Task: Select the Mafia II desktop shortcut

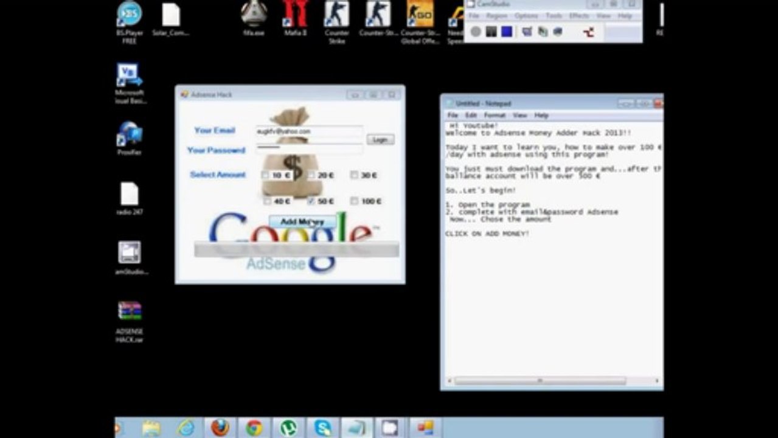Action: [295, 19]
